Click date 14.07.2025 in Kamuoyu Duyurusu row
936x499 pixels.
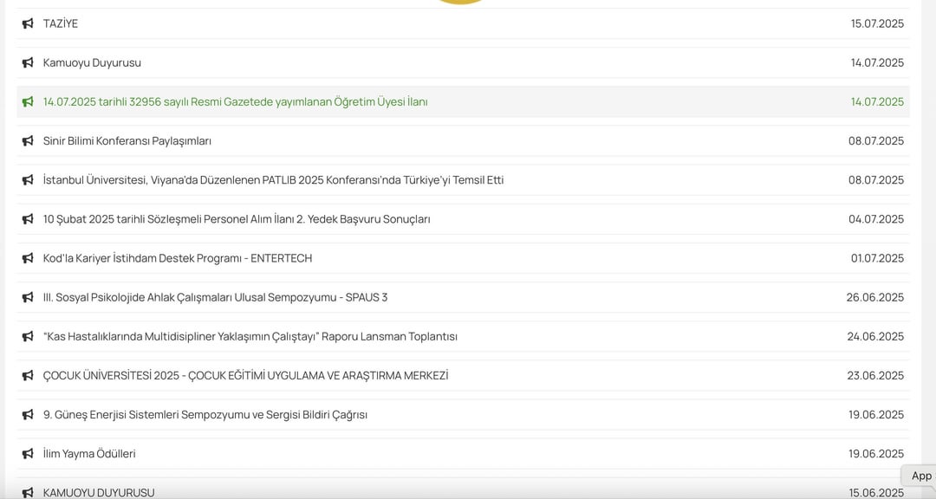coord(877,62)
